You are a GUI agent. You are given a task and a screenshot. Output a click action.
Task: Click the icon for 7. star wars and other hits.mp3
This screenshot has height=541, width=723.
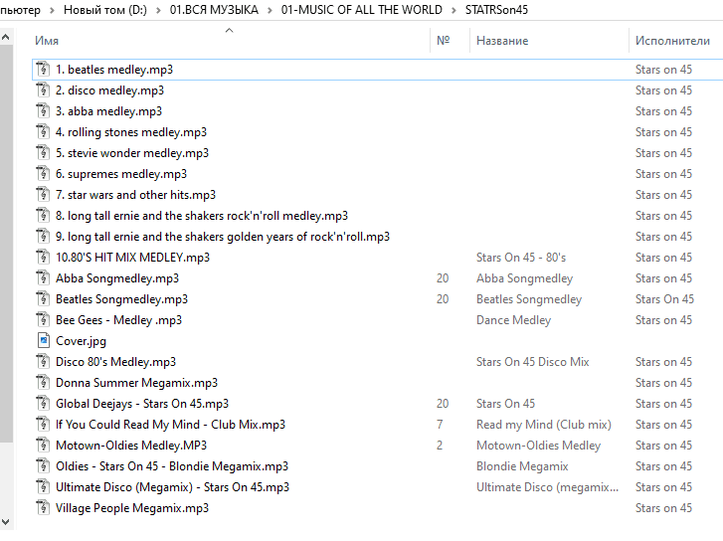(x=42, y=195)
